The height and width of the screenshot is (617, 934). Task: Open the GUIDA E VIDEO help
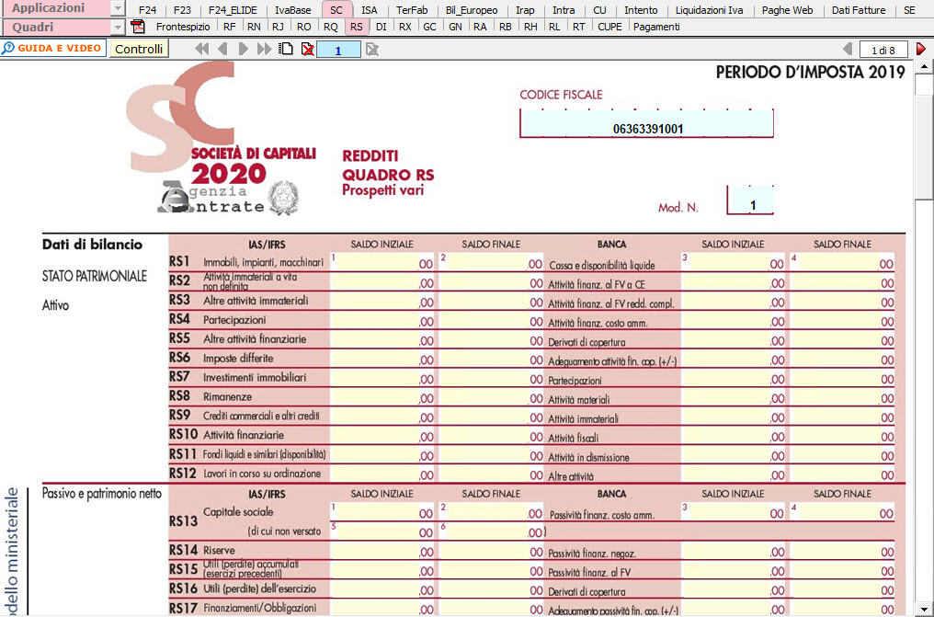click(53, 48)
